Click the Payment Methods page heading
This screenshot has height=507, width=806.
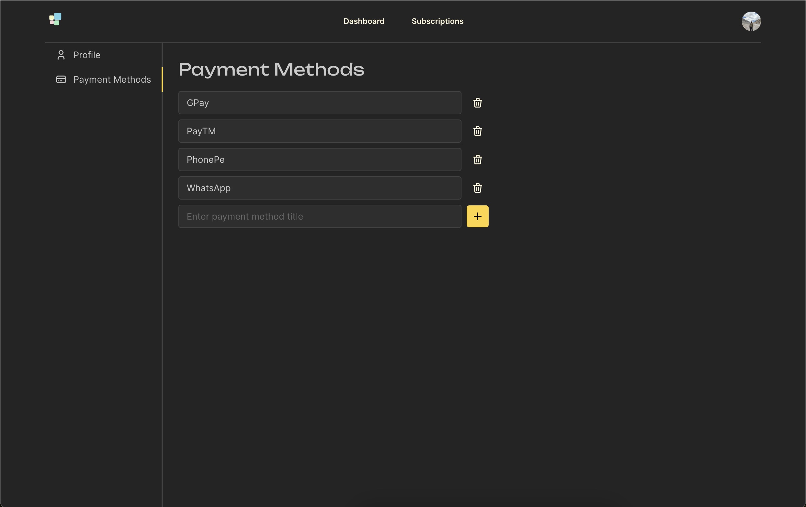point(271,69)
